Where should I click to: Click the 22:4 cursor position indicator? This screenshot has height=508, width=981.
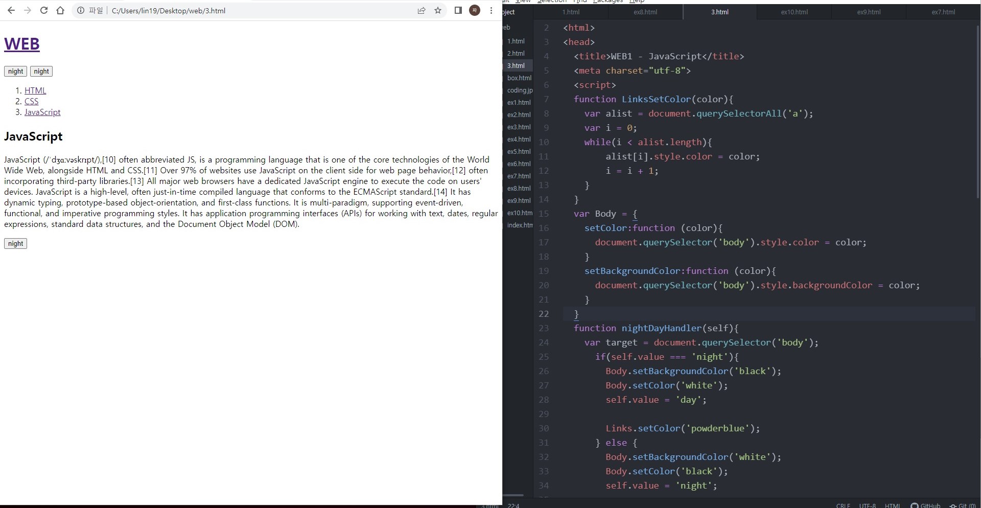point(513,505)
